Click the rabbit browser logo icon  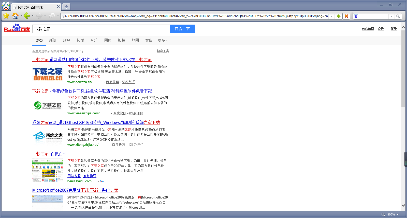coord(6,6)
